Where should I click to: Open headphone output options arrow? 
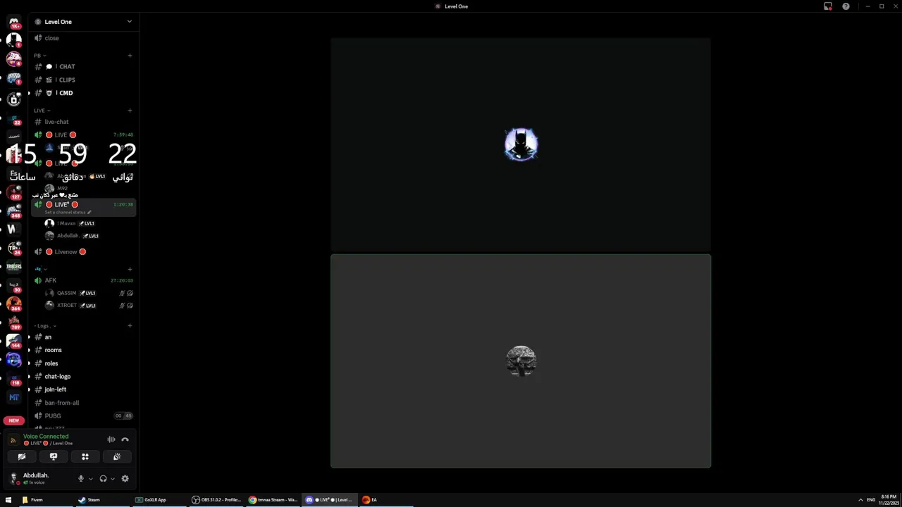(113, 479)
